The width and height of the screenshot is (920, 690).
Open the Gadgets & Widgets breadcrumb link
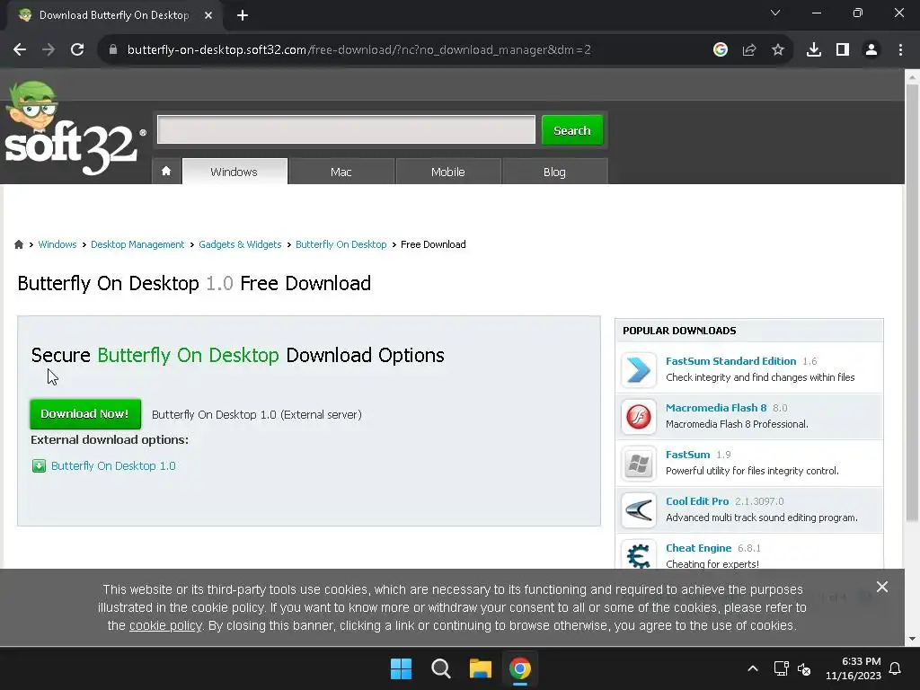coord(240,244)
